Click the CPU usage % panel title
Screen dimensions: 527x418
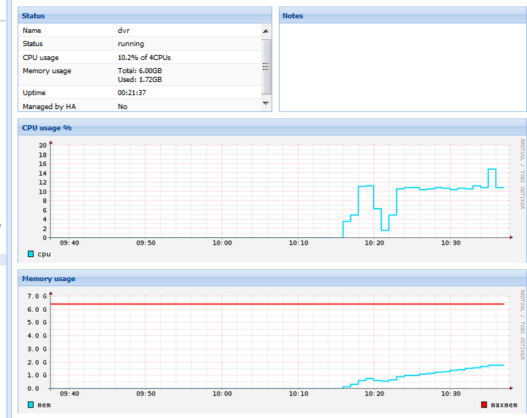coord(47,128)
